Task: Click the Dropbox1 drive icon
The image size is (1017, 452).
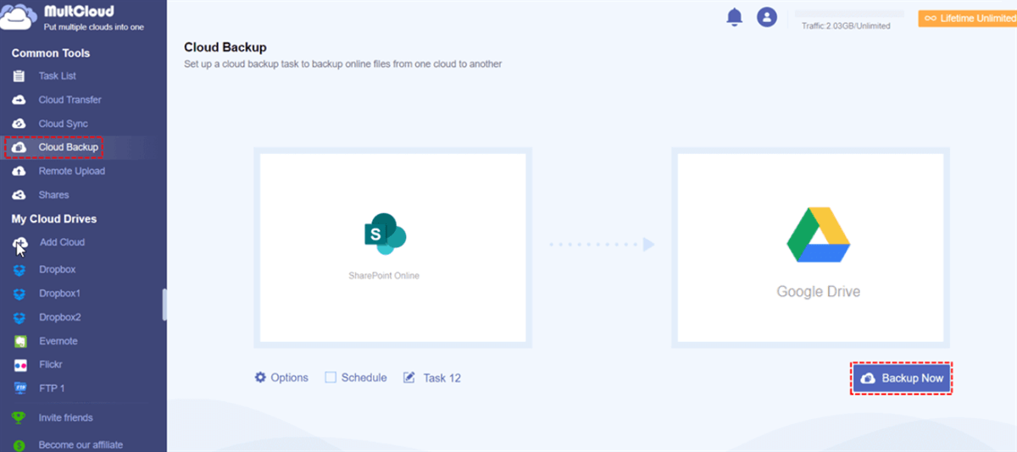Action: (20, 294)
